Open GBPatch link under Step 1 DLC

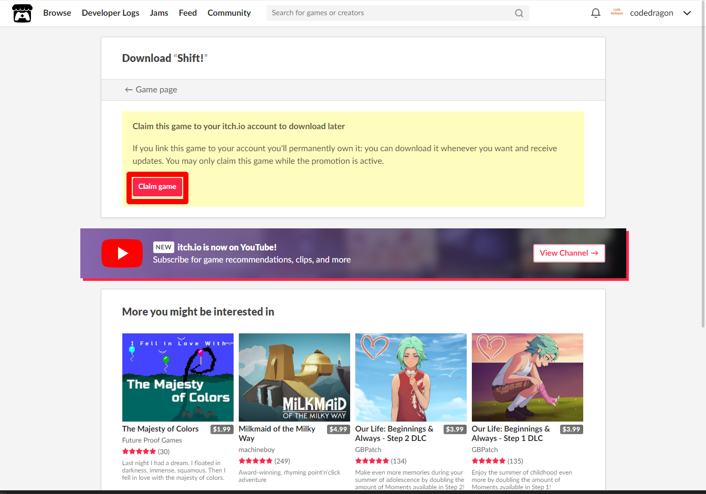(x=485, y=450)
